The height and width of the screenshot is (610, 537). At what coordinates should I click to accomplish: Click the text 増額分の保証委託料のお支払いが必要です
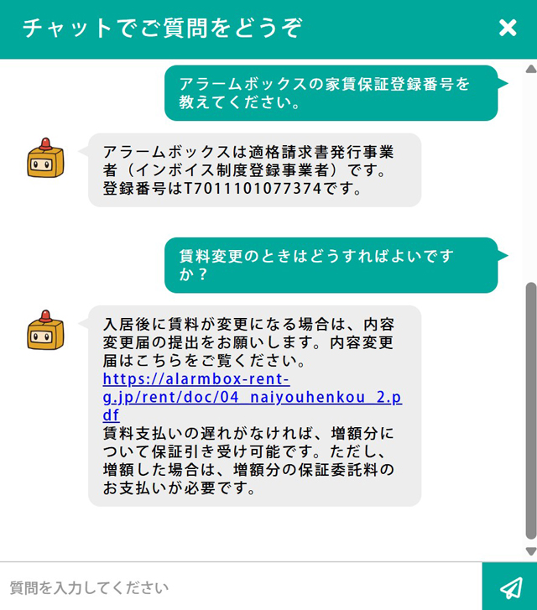[x=249, y=479]
